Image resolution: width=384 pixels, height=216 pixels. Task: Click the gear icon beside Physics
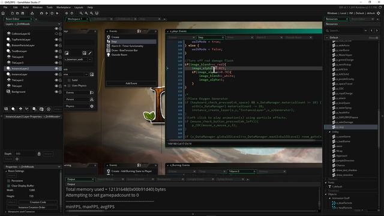pos(92,106)
